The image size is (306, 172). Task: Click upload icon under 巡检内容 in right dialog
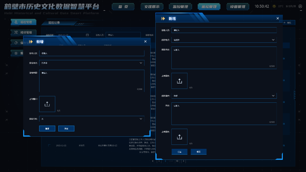coord(179,81)
